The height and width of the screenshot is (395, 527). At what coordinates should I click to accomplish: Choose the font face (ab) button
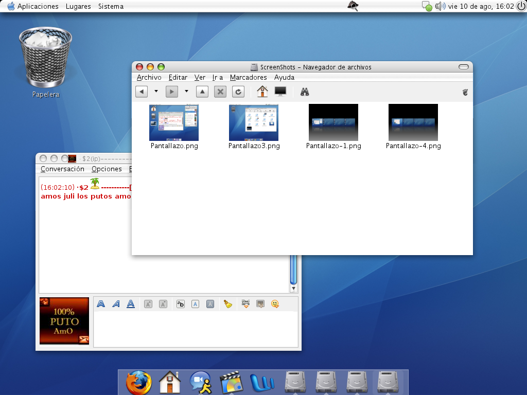181,304
